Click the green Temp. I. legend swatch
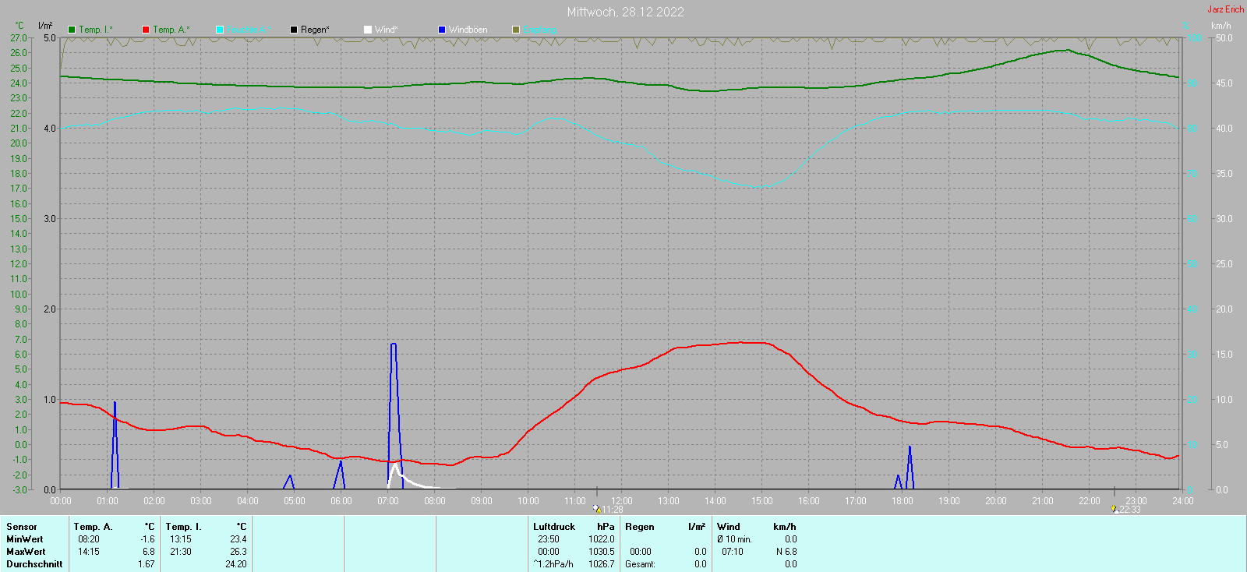The width and height of the screenshot is (1247, 572). pos(72,30)
